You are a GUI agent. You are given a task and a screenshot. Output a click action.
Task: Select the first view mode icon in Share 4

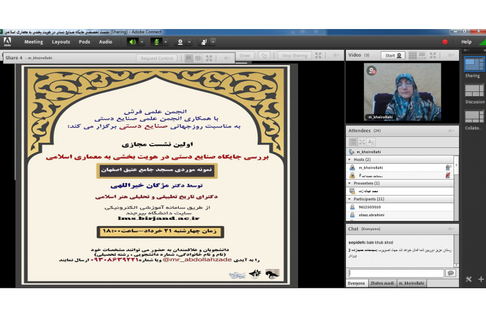(189, 58)
